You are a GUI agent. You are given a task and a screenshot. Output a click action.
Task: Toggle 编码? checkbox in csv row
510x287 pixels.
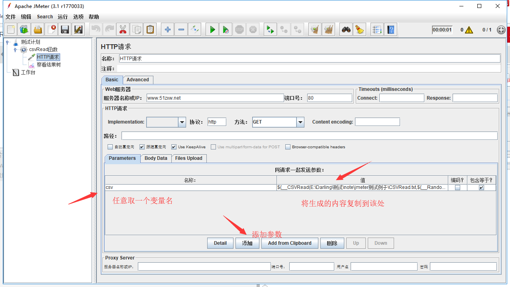457,187
